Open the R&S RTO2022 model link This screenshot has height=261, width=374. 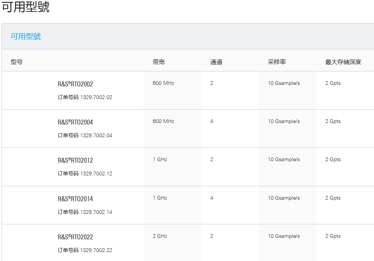[75, 237]
